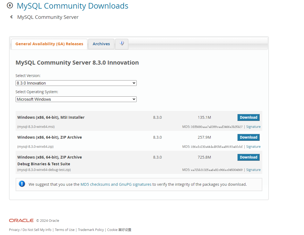Open the Cookie 喜好设置 preferences
304x235 pixels.
[x=119, y=230]
